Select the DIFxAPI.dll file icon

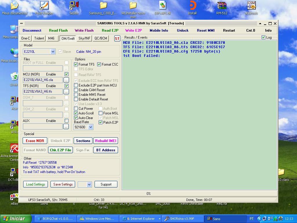tap(162, 8)
